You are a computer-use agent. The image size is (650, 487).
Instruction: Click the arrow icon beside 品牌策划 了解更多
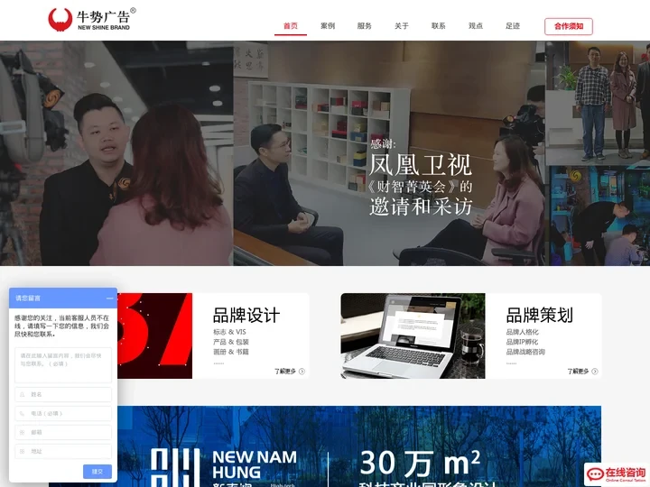[x=594, y=372]
